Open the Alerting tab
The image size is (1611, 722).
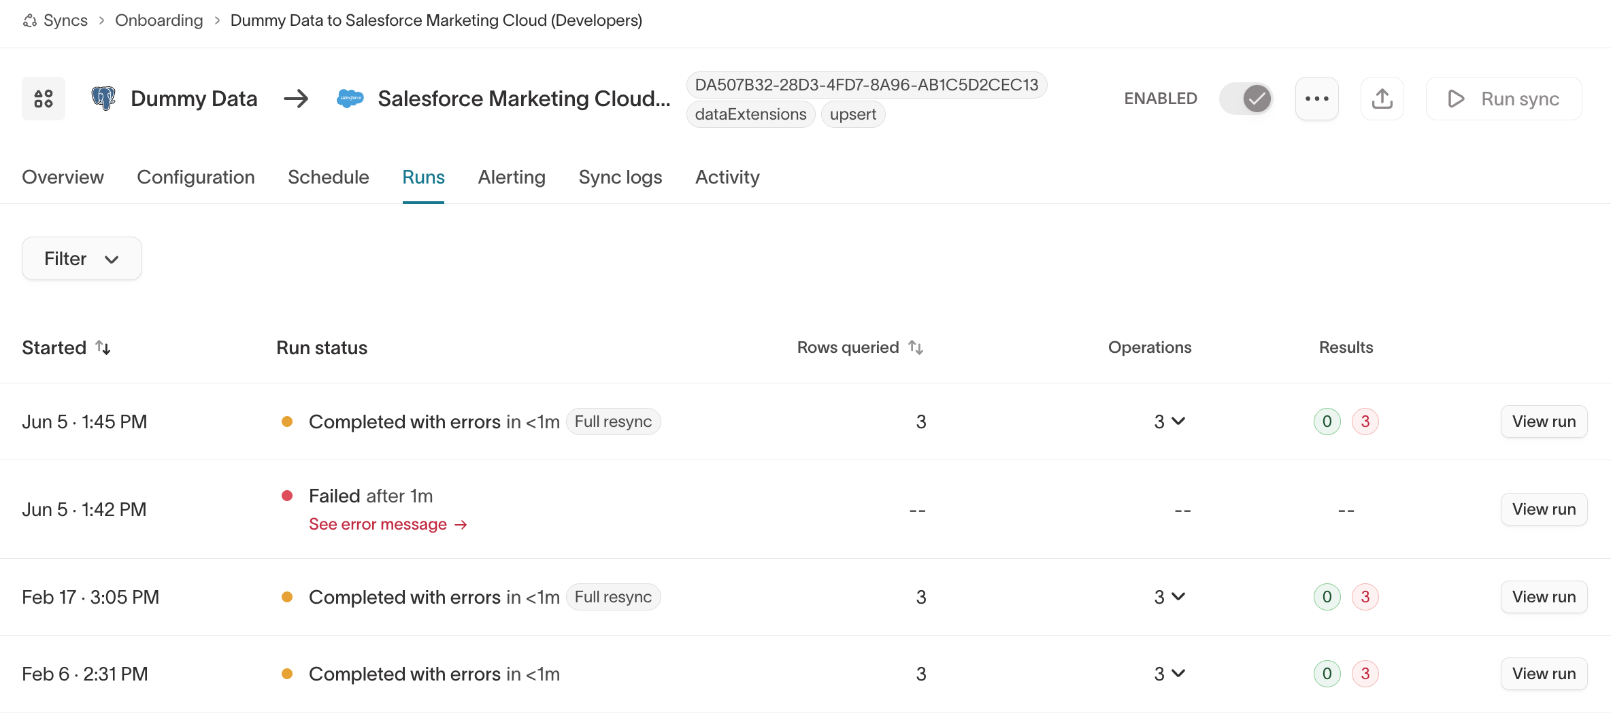(x=512, y=177)
